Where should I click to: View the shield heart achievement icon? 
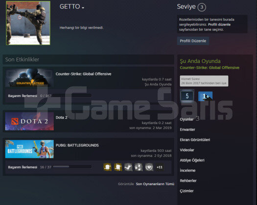[149, 167]
